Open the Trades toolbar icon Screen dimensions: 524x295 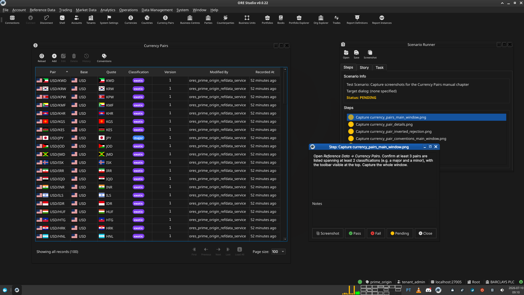pos(337,20)
